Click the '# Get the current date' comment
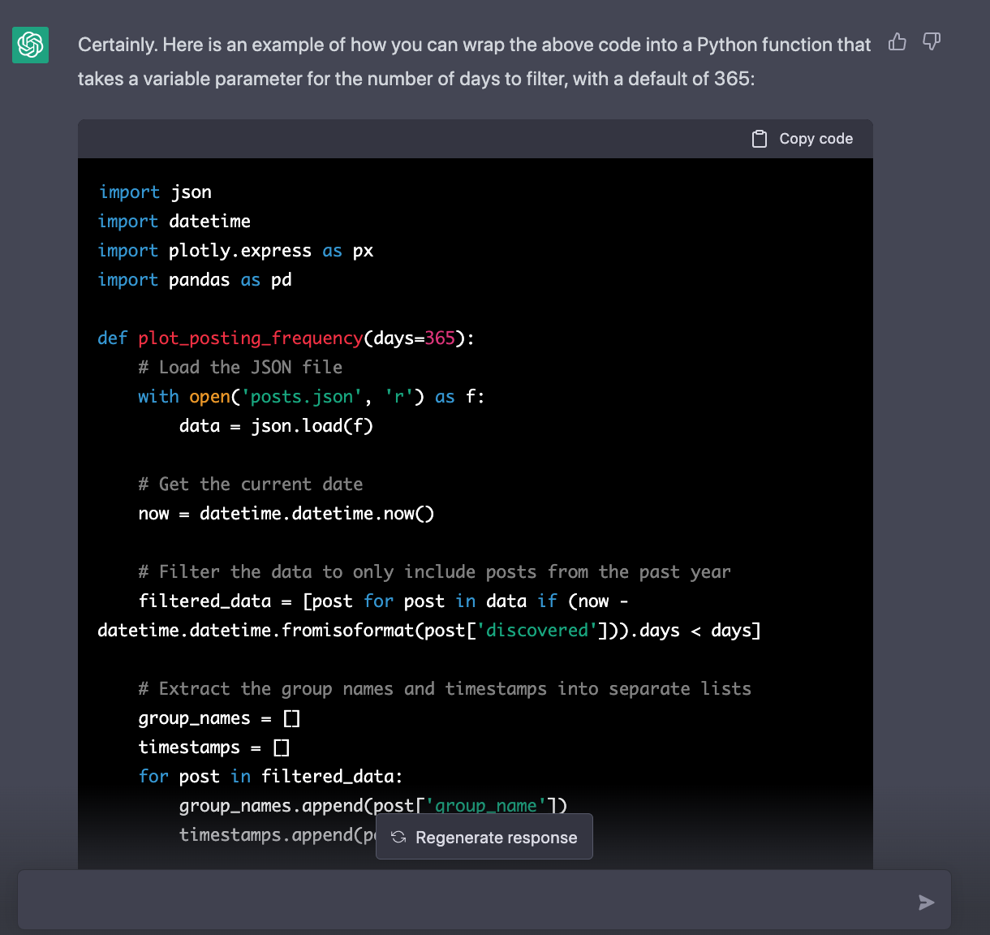Viewport: 990px width, 935px height. point(251,485)
